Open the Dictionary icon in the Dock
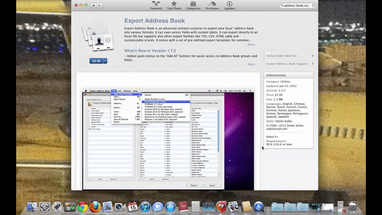 [x=183, y=207]
